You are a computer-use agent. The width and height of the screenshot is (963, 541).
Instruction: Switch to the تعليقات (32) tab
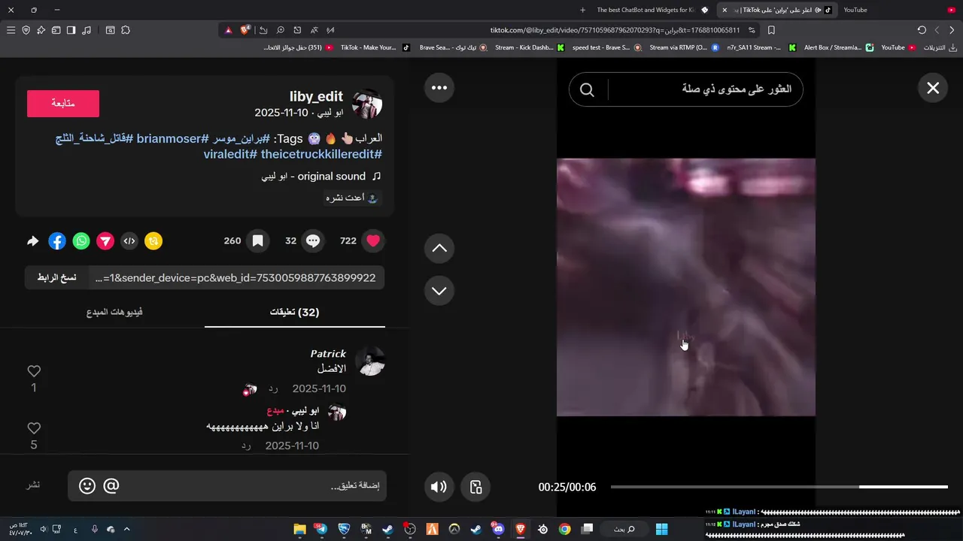(295, 312)
